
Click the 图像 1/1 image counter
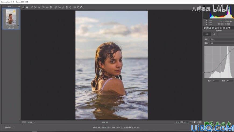(x=183, y=122)
